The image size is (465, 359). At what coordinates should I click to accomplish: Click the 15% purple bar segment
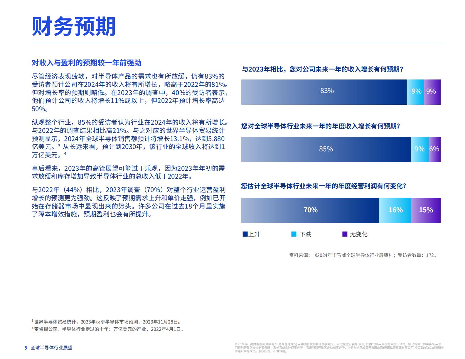[x=426, y=210]
